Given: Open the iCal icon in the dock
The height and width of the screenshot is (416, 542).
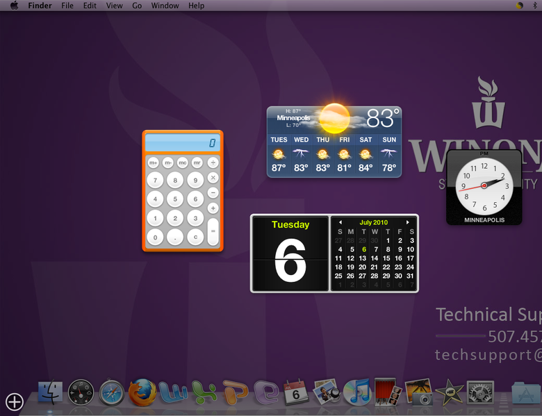Looking at the screenshot, I should [x=295, y=393].
